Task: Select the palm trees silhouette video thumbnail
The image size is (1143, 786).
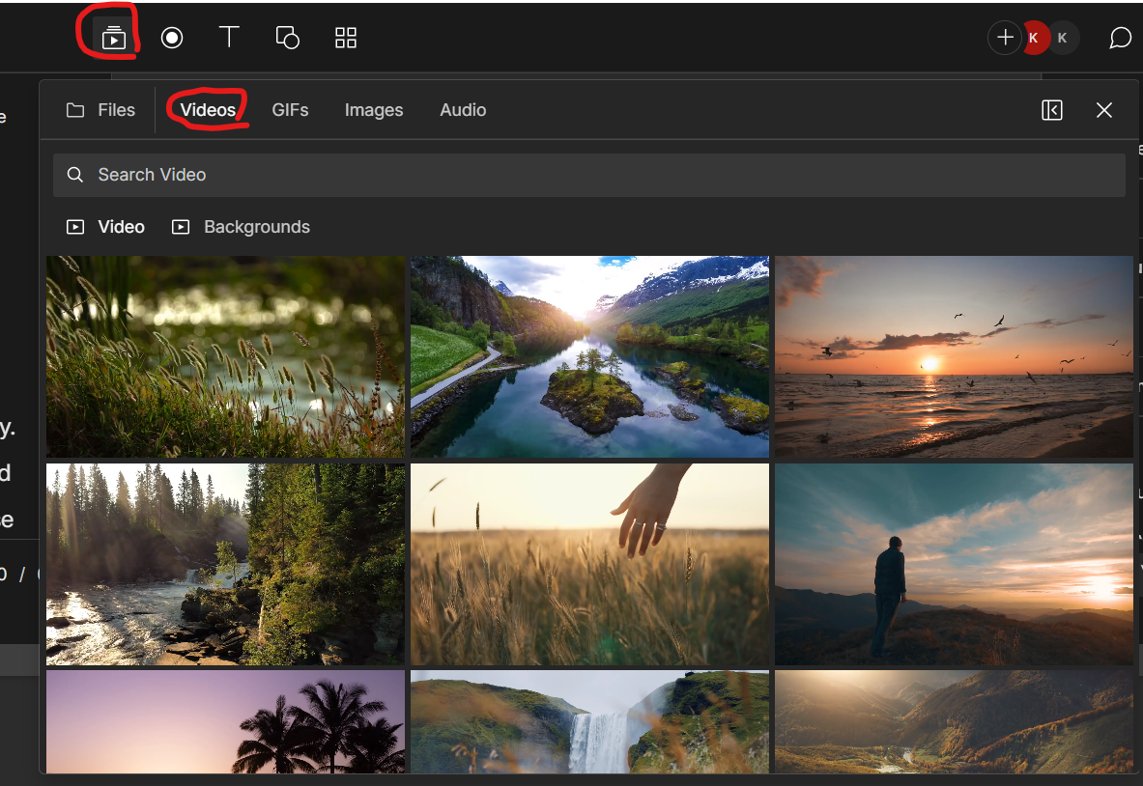Action: click(225, 722)
